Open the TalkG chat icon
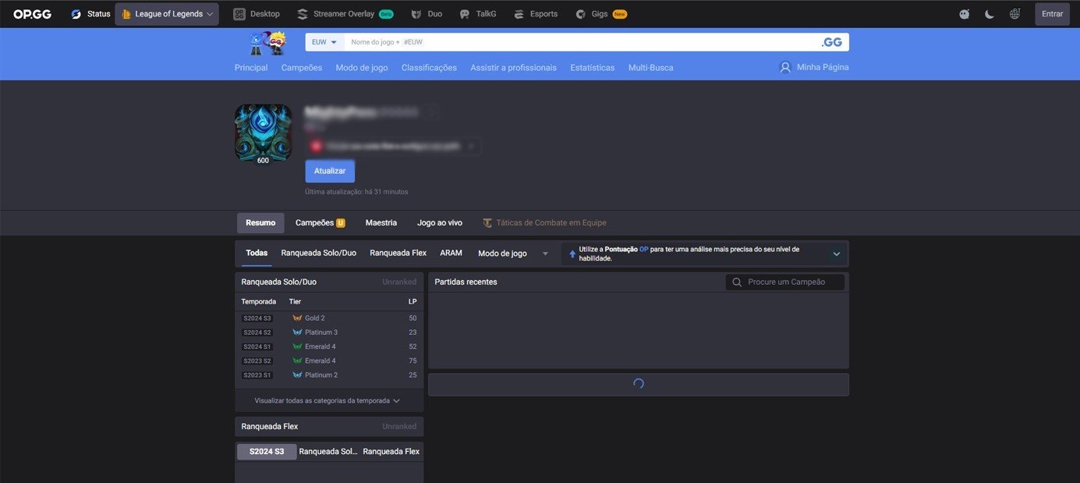This screenshot has height=483, width=1080. click(x=465, y=14)
